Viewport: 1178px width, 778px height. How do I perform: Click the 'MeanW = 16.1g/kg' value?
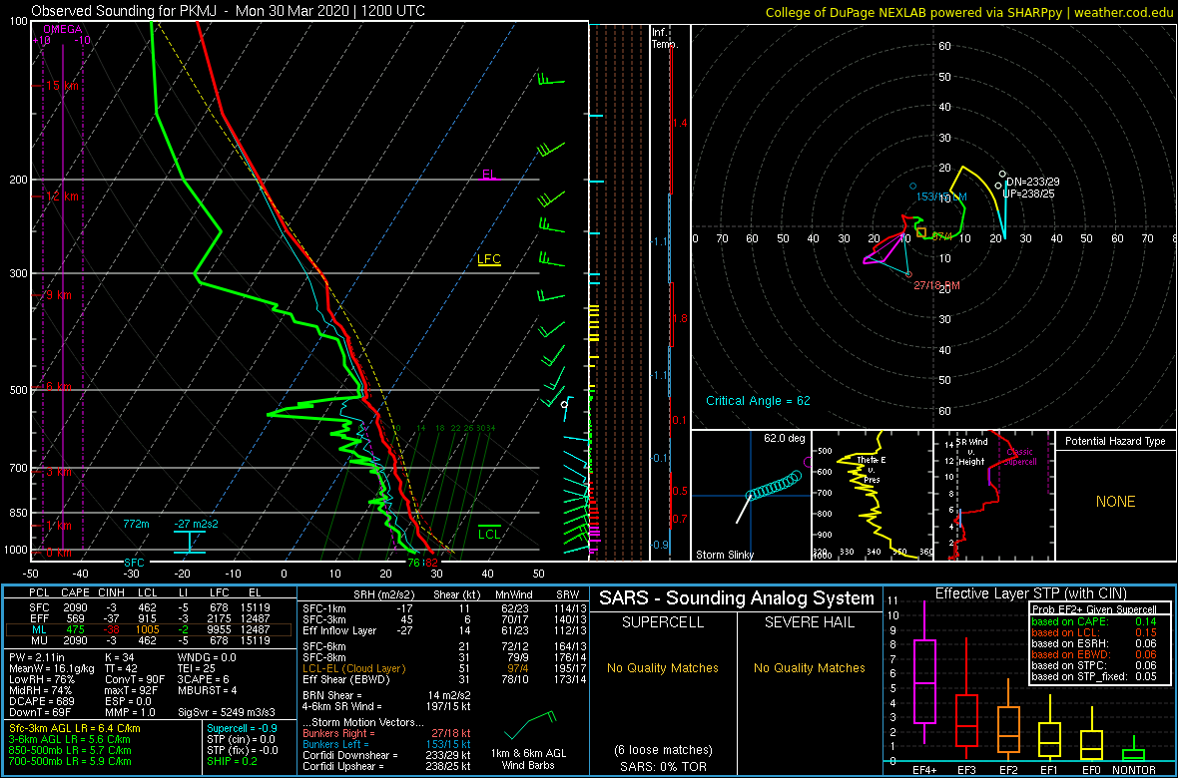pyautogui.click(x=50, y=669)
